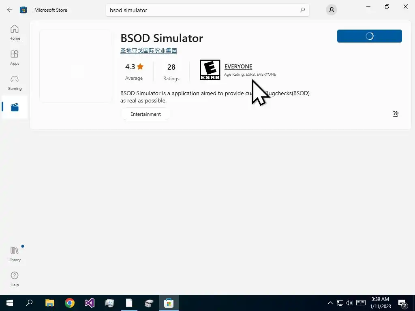Open the touch keyboard tray icon

pos(361,303)
